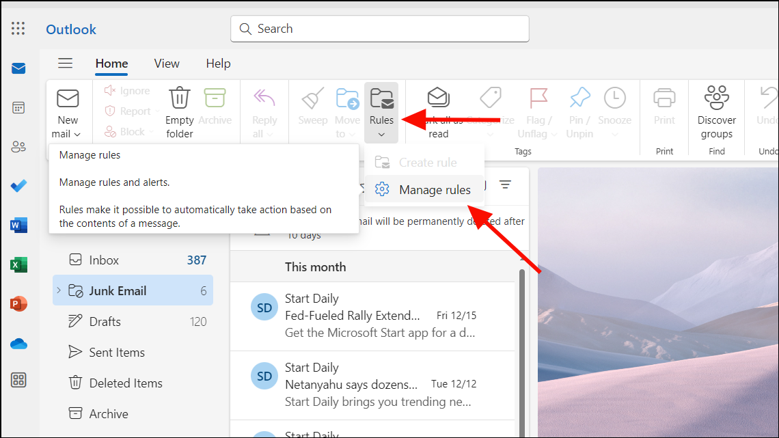Open OneDrive cloud icon

click(18, 343)
